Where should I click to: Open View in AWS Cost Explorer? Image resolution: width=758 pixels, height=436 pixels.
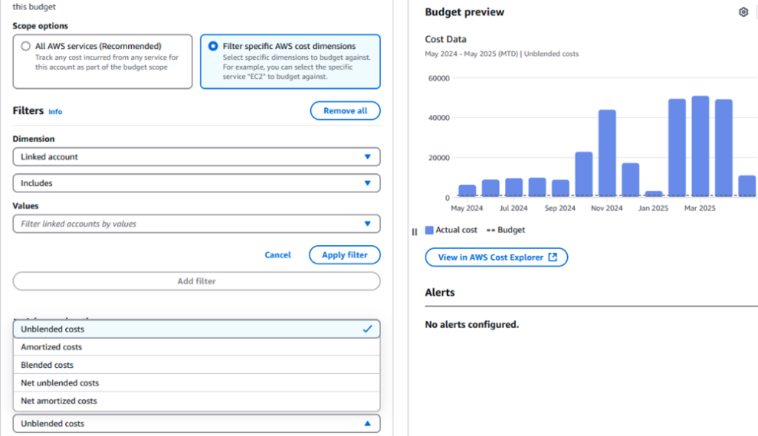coord(496,257)
